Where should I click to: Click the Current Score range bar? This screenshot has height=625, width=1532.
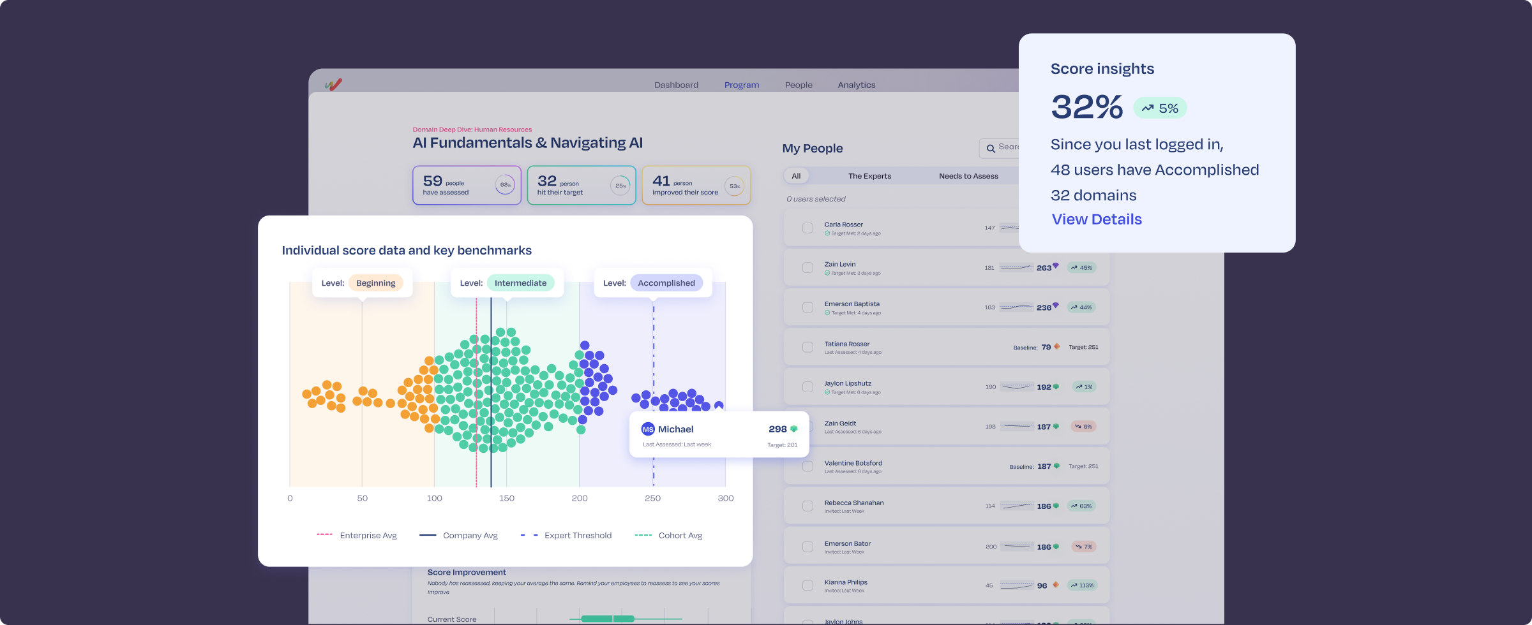tap(626, 619)
